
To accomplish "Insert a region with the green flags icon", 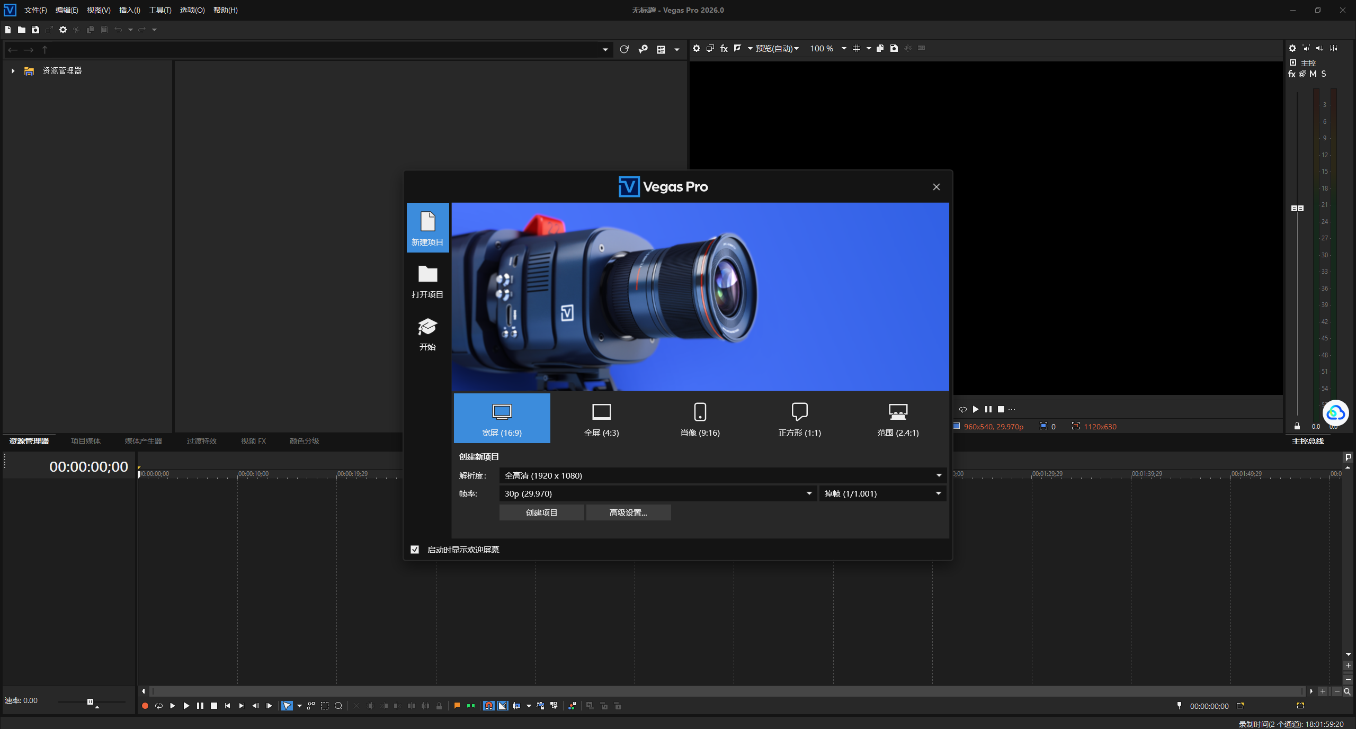I will pyautogui.click(x=471, y=706).
